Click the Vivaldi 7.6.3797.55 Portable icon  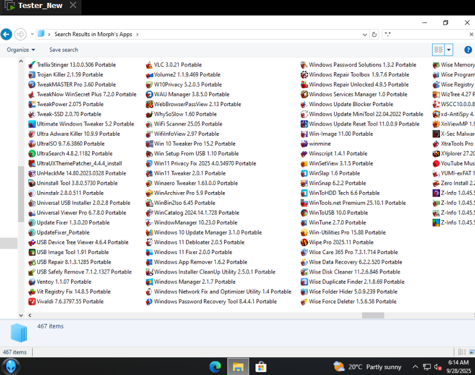(x=32, y=302)
